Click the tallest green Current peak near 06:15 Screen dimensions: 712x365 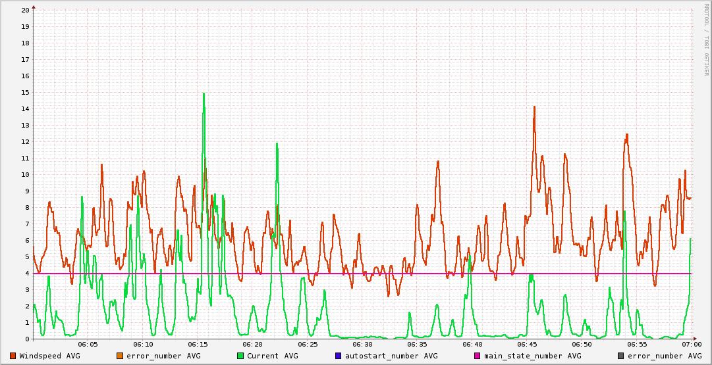point(204,94)
